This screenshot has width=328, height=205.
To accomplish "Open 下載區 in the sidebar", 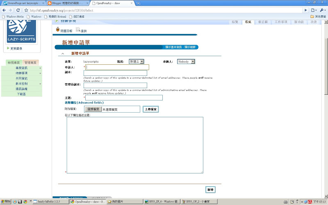I will 22,94.
